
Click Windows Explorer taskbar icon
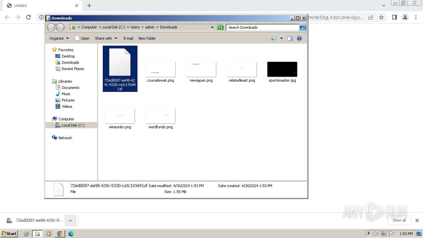pos(37,234)
